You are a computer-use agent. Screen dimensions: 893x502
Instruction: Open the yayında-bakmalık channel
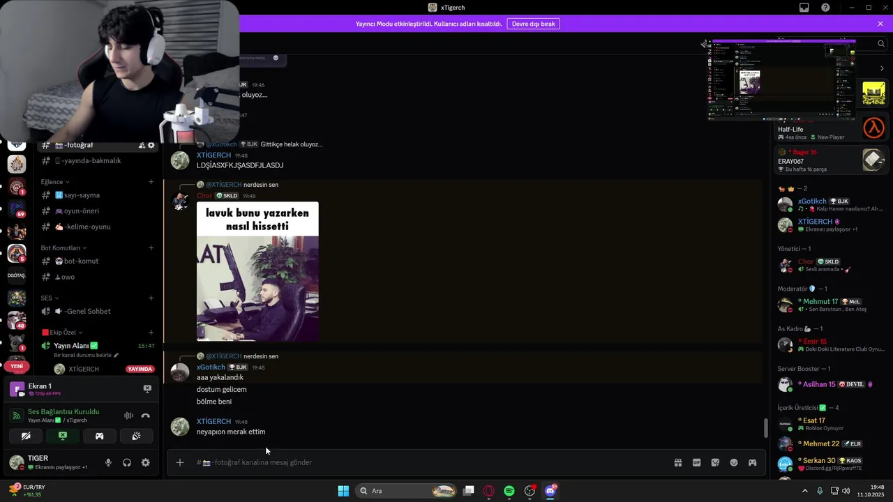(x=97, y=160)
